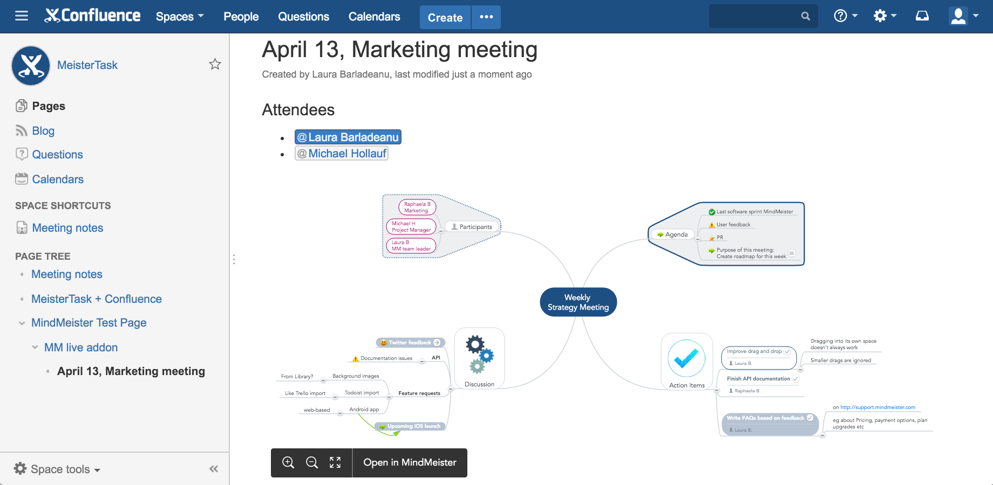
Task: Click the User feedback warning icon
Action: (x=712, y=225)
